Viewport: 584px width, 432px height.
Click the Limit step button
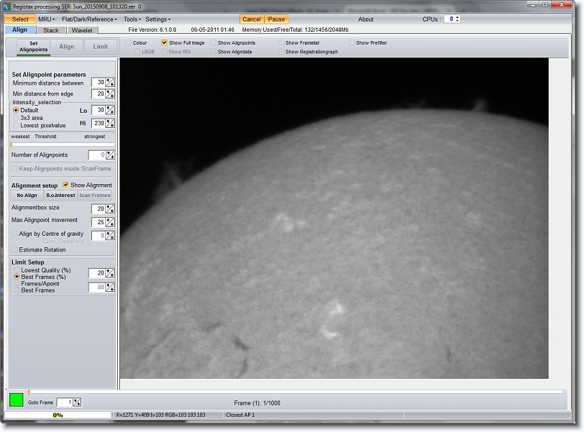coord(100,47)
